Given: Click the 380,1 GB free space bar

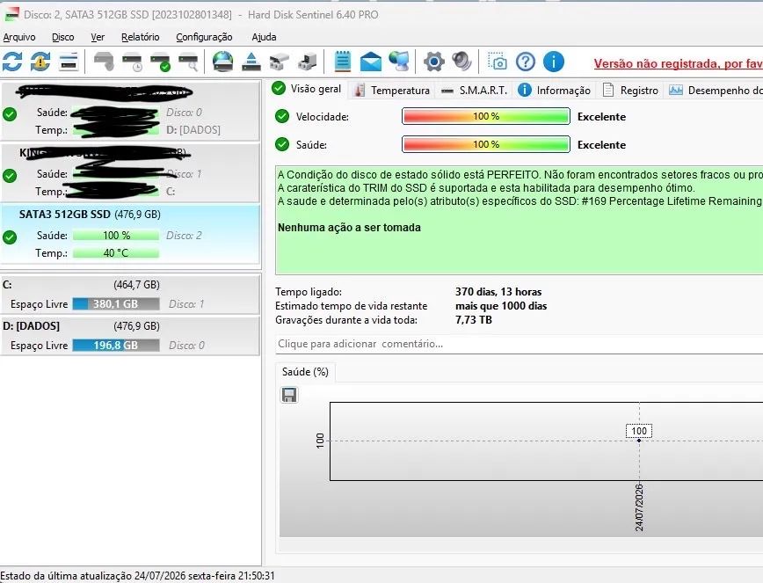Looking at the screenshot, I should pyautogui.click(x=116, y=304).
